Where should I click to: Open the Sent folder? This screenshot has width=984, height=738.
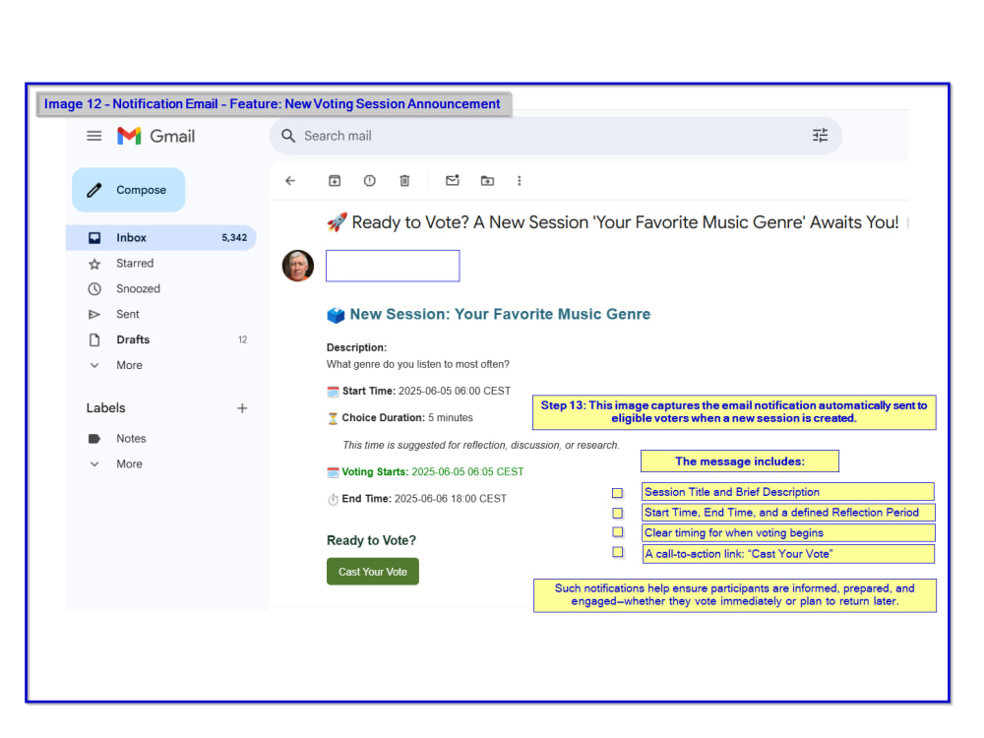(161, 315)
